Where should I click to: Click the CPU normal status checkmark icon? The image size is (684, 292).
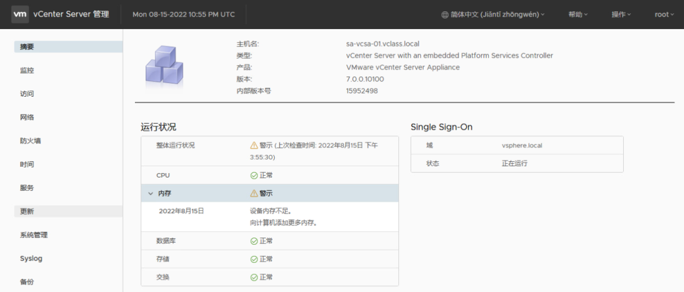254,175
